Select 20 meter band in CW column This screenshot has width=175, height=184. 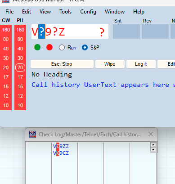pos(6,67)
